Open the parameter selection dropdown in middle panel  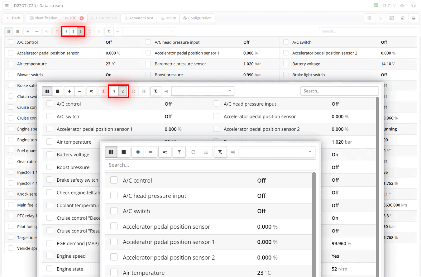203,91
